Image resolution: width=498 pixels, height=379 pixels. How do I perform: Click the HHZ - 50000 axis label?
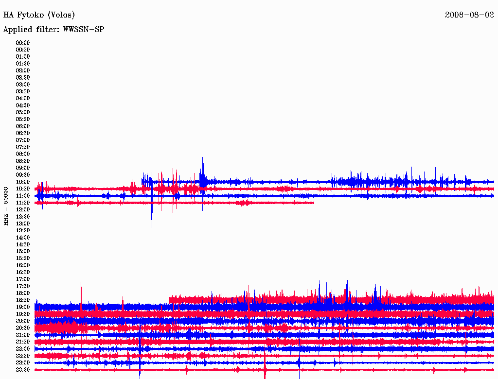point(6,206)
